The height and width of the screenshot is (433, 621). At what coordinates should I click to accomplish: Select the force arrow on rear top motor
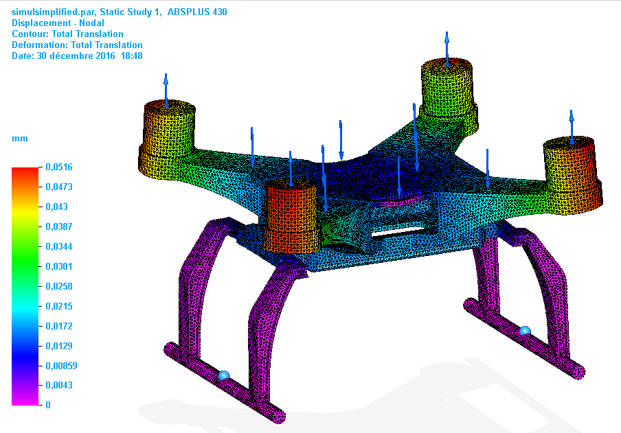[x=447, y=49]
